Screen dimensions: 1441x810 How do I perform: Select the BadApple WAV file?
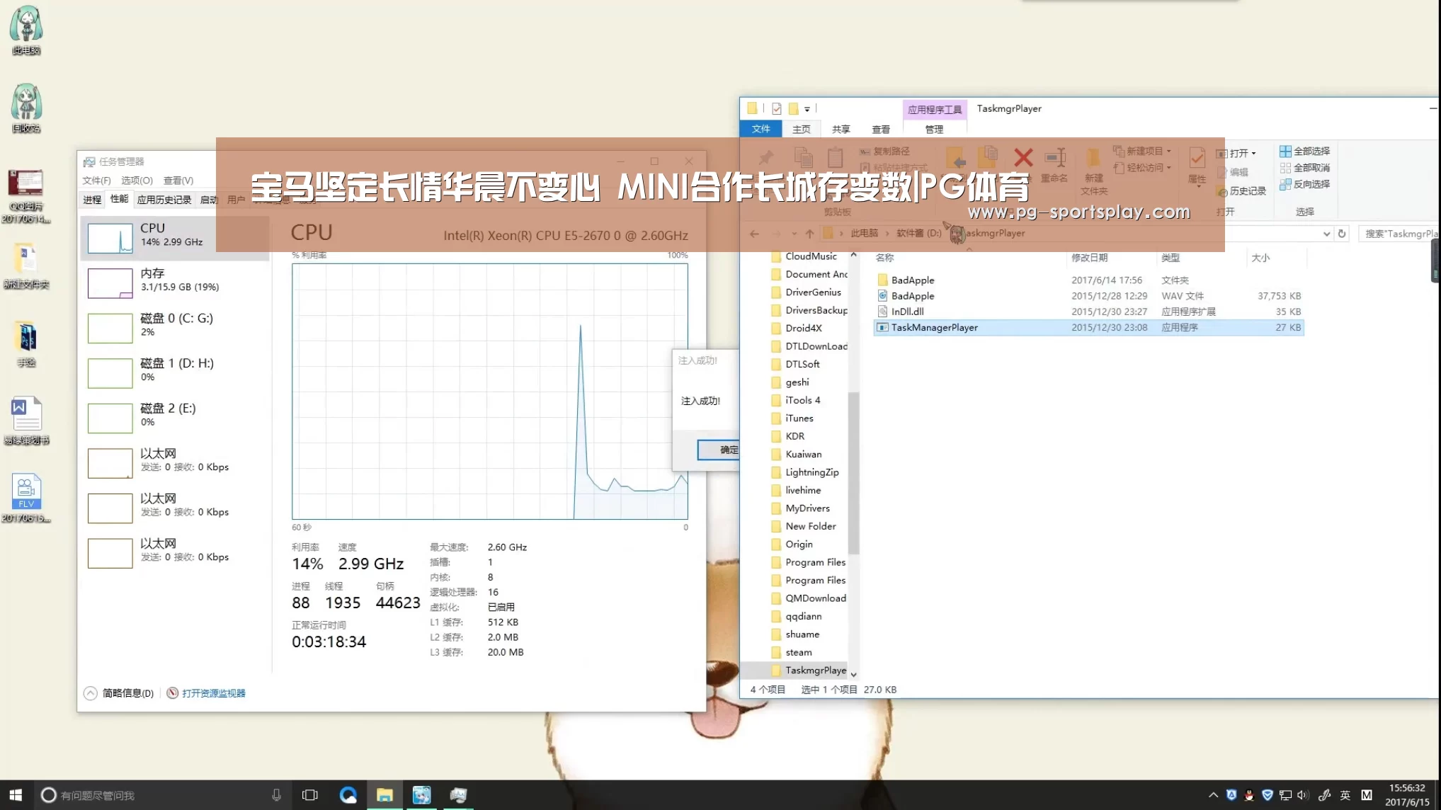pyautogui.click(x=1088, y=296)
